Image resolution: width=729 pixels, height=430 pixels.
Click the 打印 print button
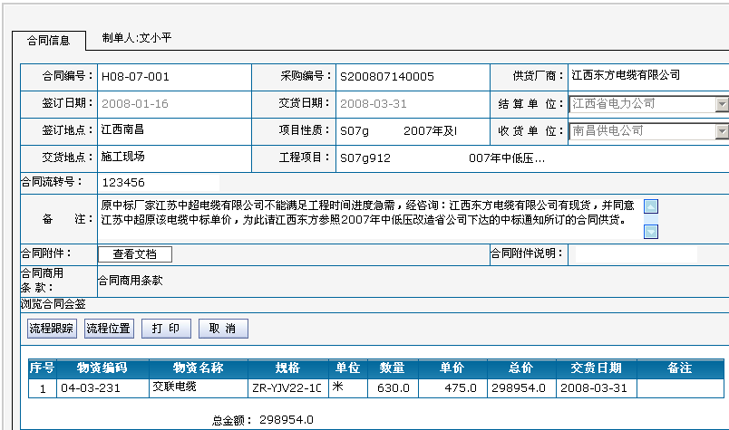pos(165,329)
